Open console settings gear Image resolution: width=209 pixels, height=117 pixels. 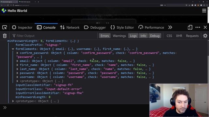pos(205,36)
